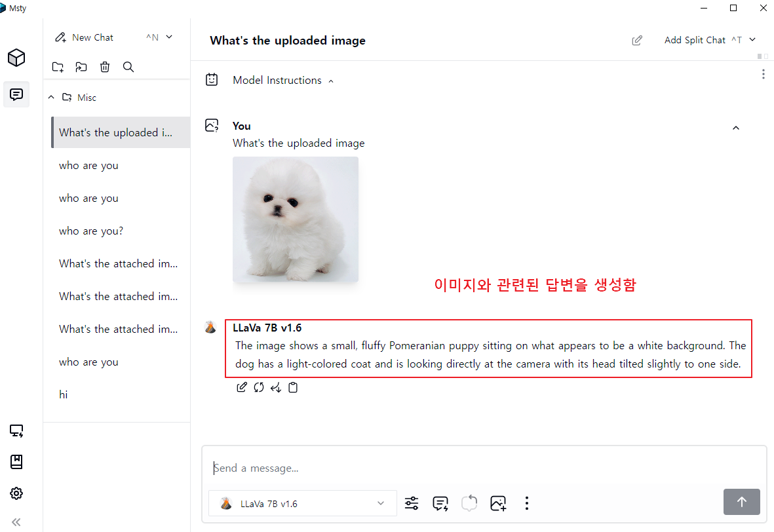Search chats with the magnifier icon
This screenshot has height=532, width=774.
tap(128, 67)
